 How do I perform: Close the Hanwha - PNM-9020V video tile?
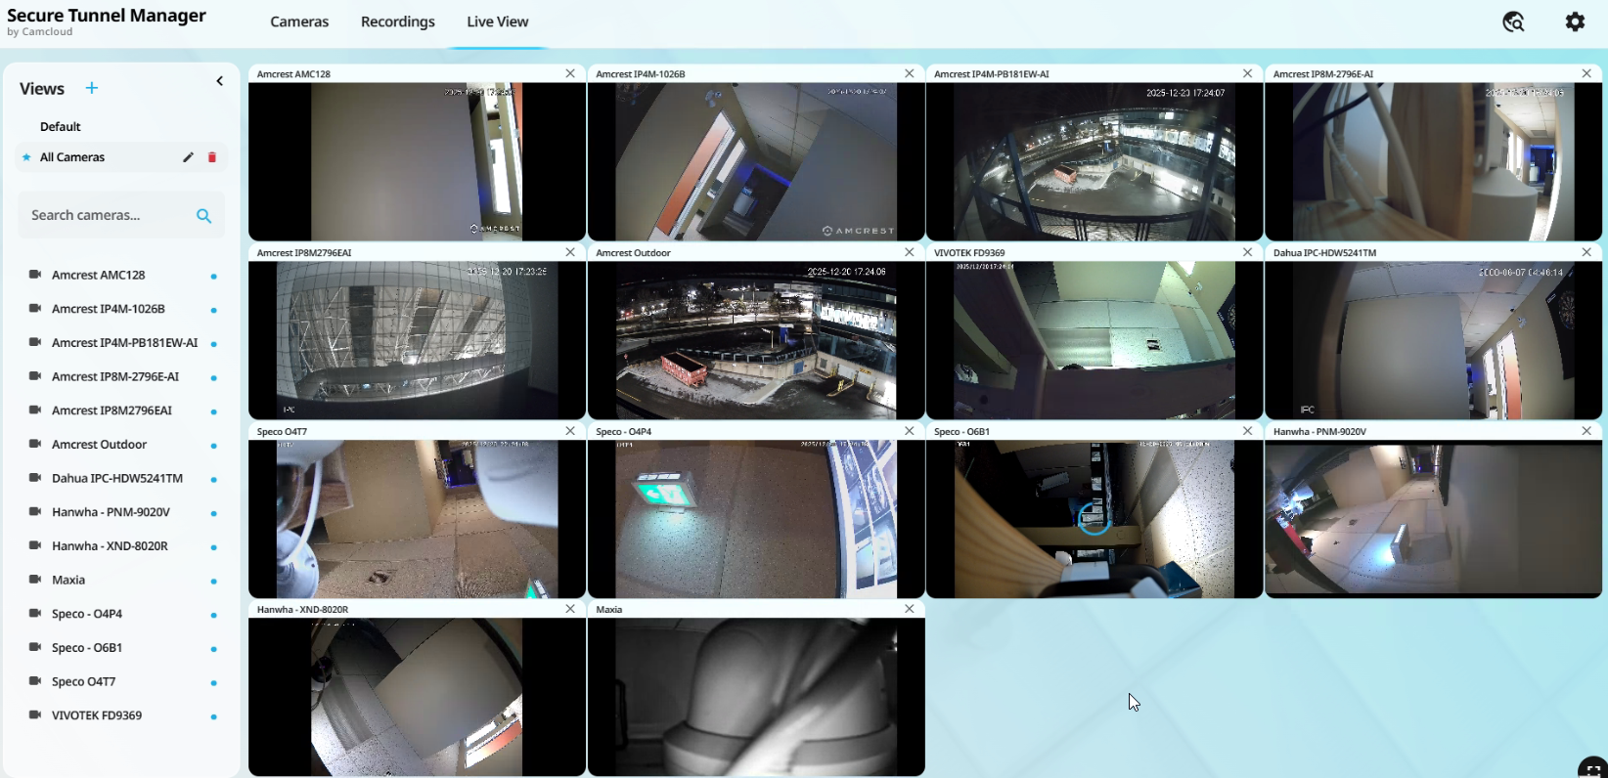pyautogui.click(x=1586, y=431)
